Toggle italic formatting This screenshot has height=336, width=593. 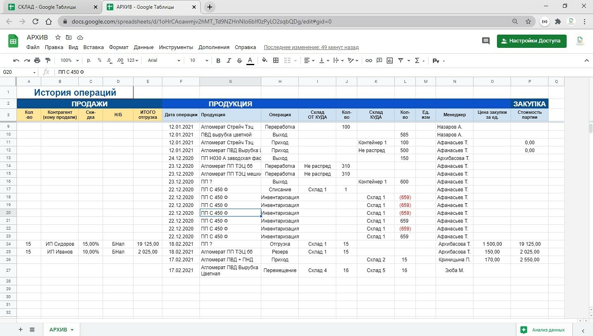point(229,61)
